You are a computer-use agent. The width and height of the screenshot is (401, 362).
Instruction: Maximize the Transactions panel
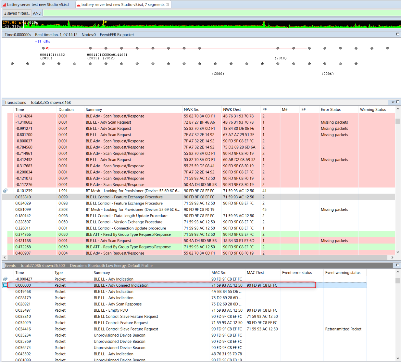397,101
